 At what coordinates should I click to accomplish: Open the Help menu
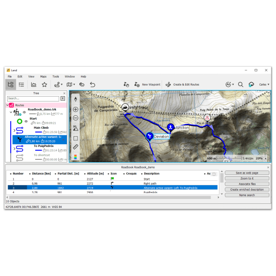(83, 77)
